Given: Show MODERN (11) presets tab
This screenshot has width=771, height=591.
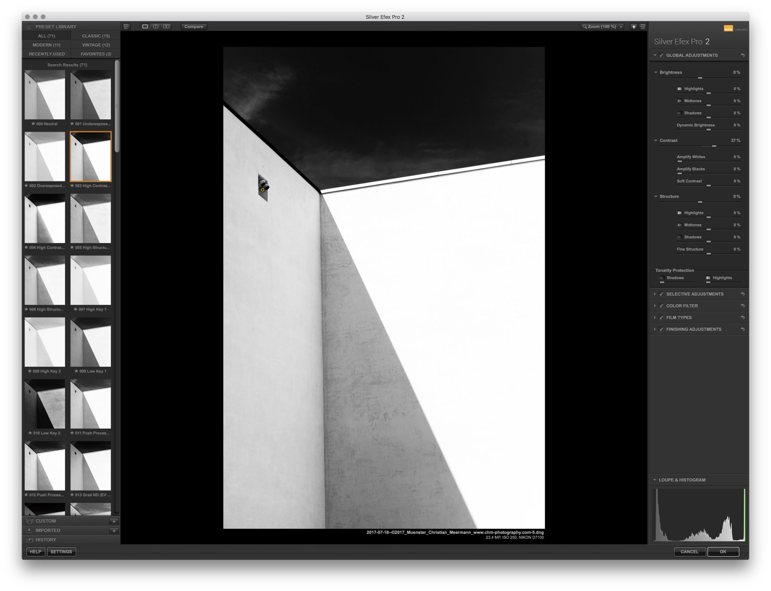Looking at the screenshot, I should point(47,45).
